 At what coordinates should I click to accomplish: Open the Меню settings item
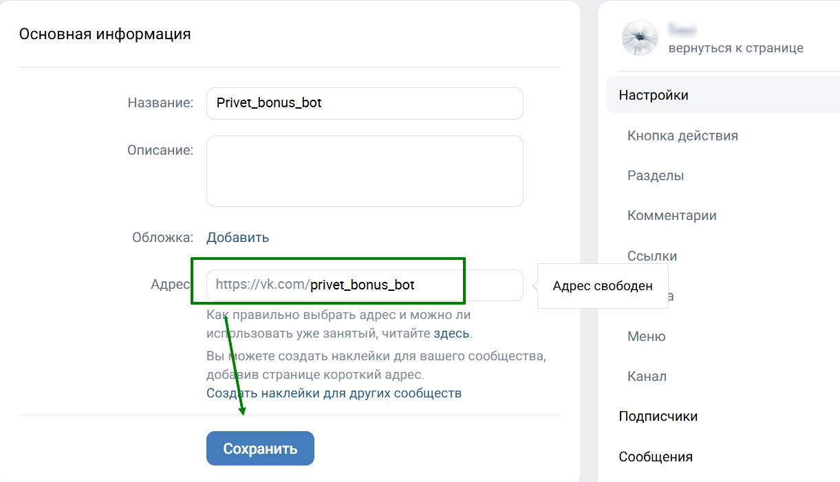tap(646, 337)
